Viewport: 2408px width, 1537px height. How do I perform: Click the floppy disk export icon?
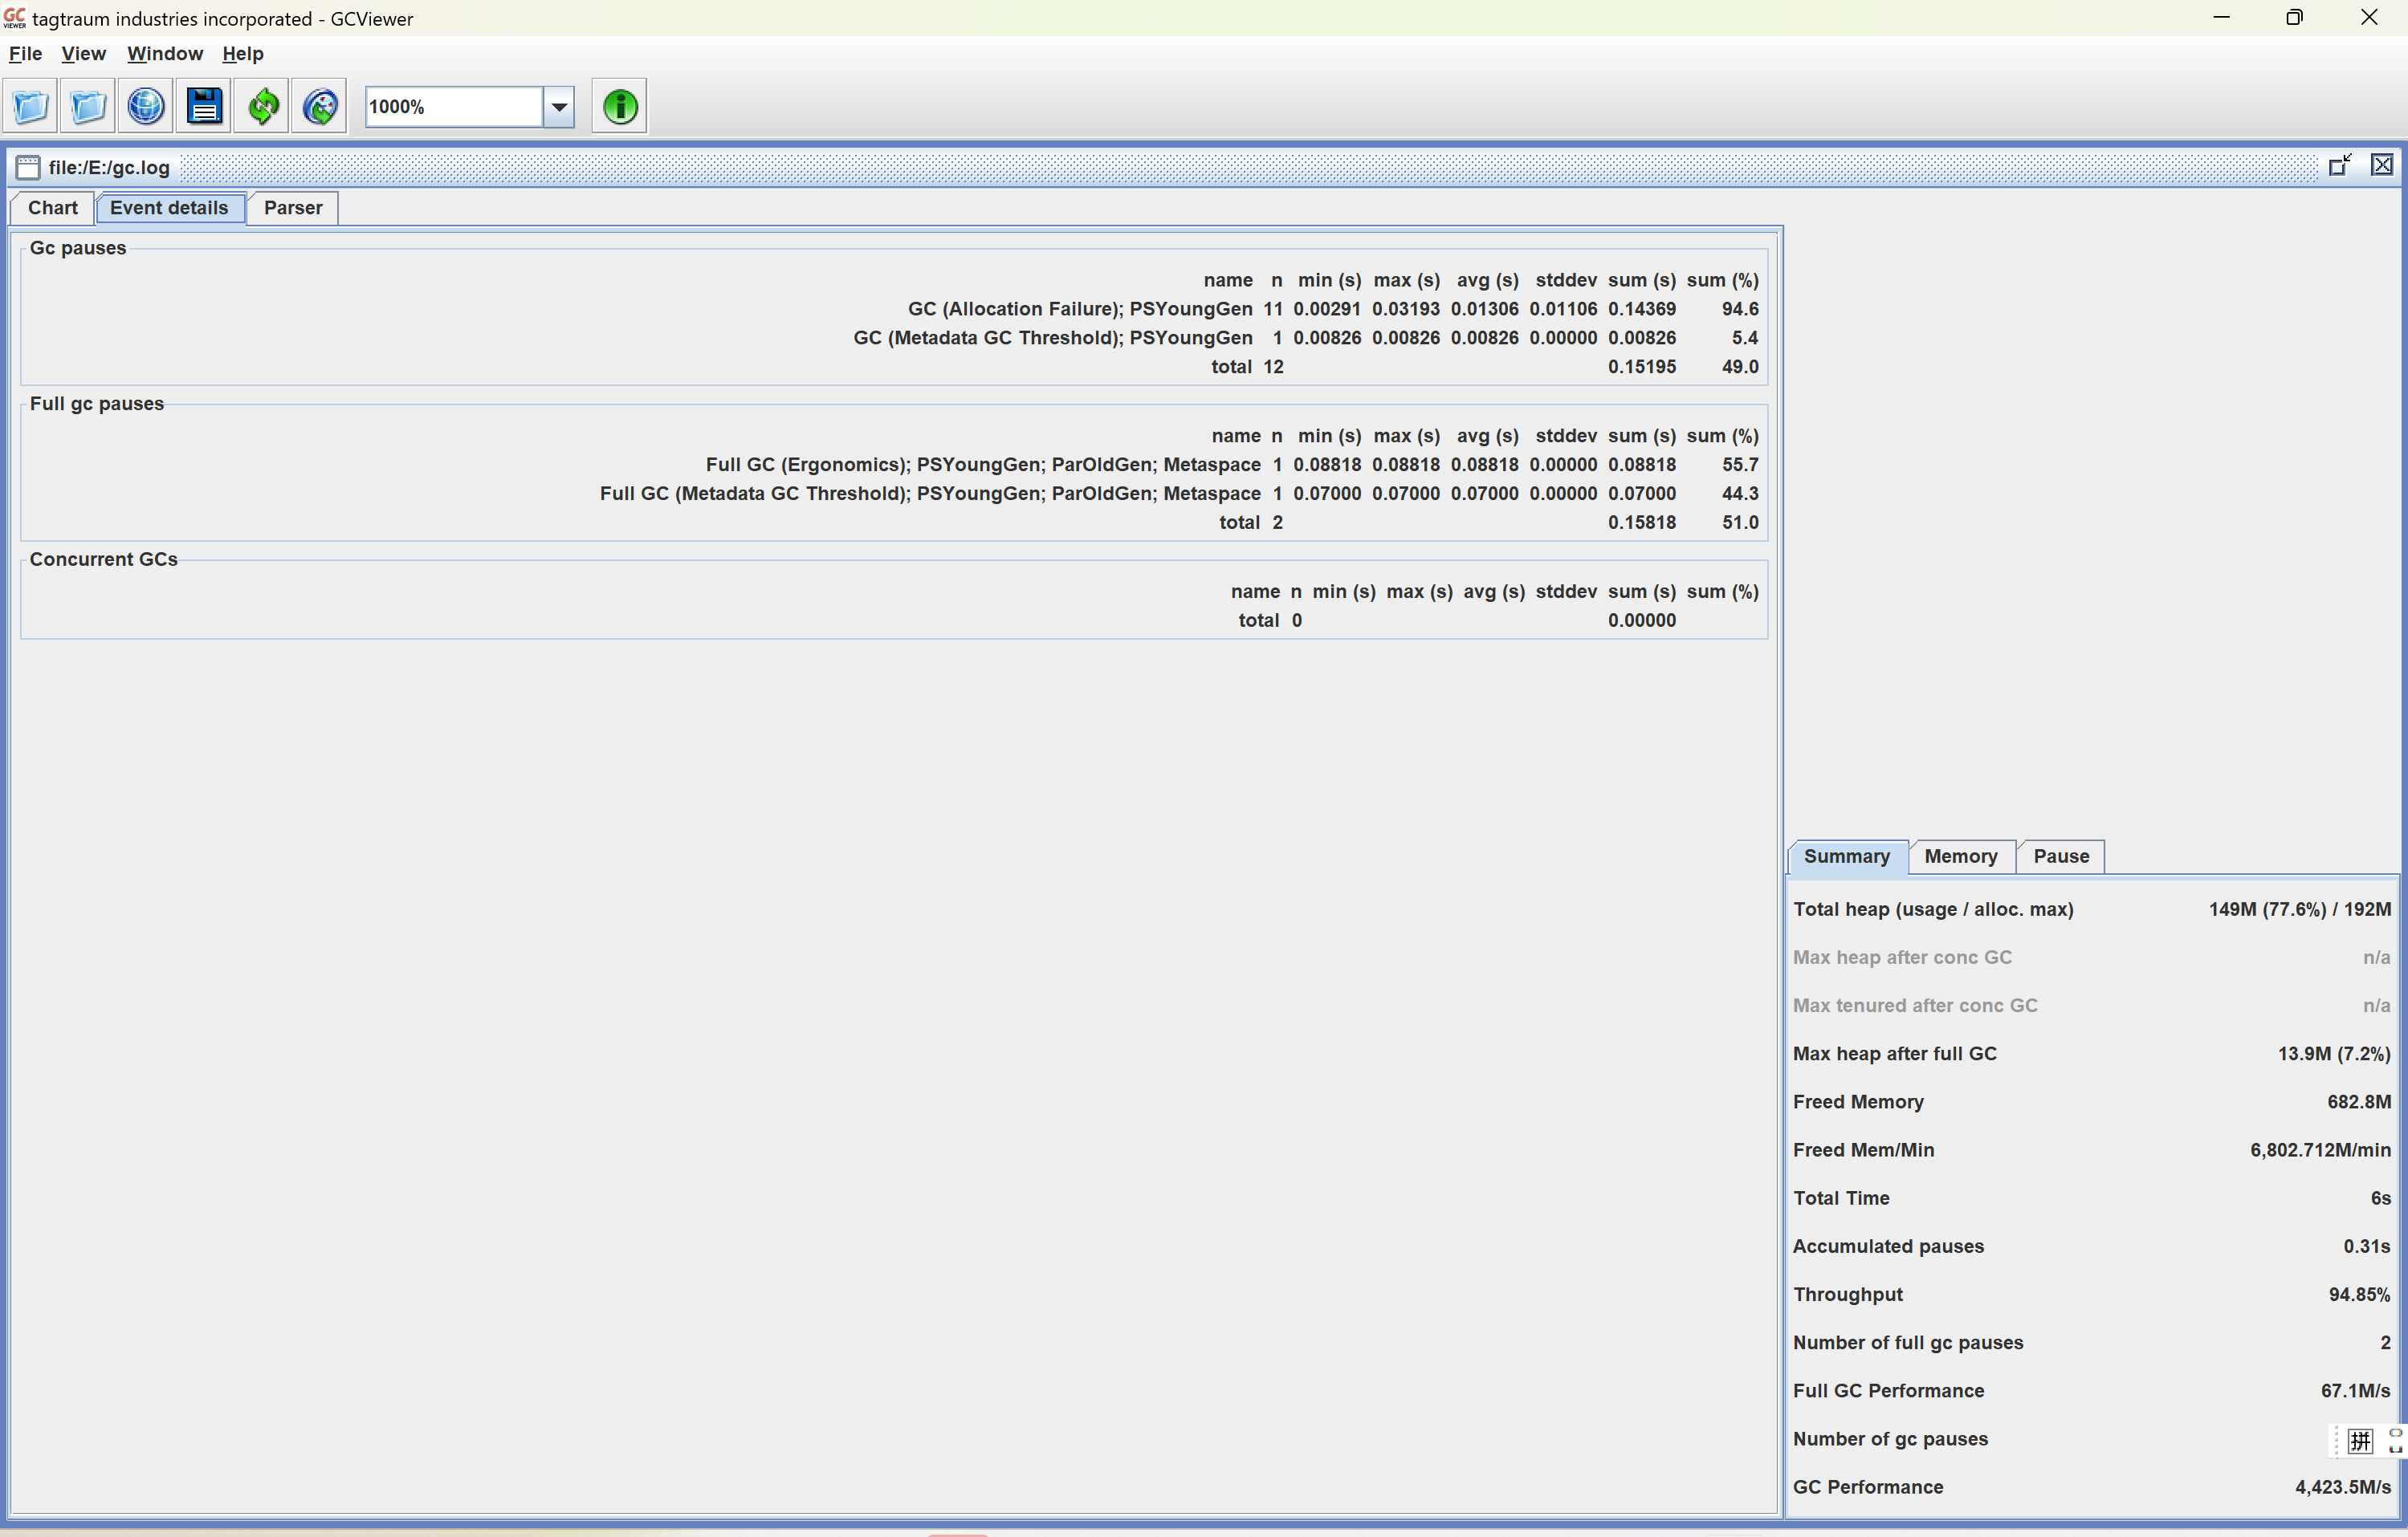click(x=204, y=106)
